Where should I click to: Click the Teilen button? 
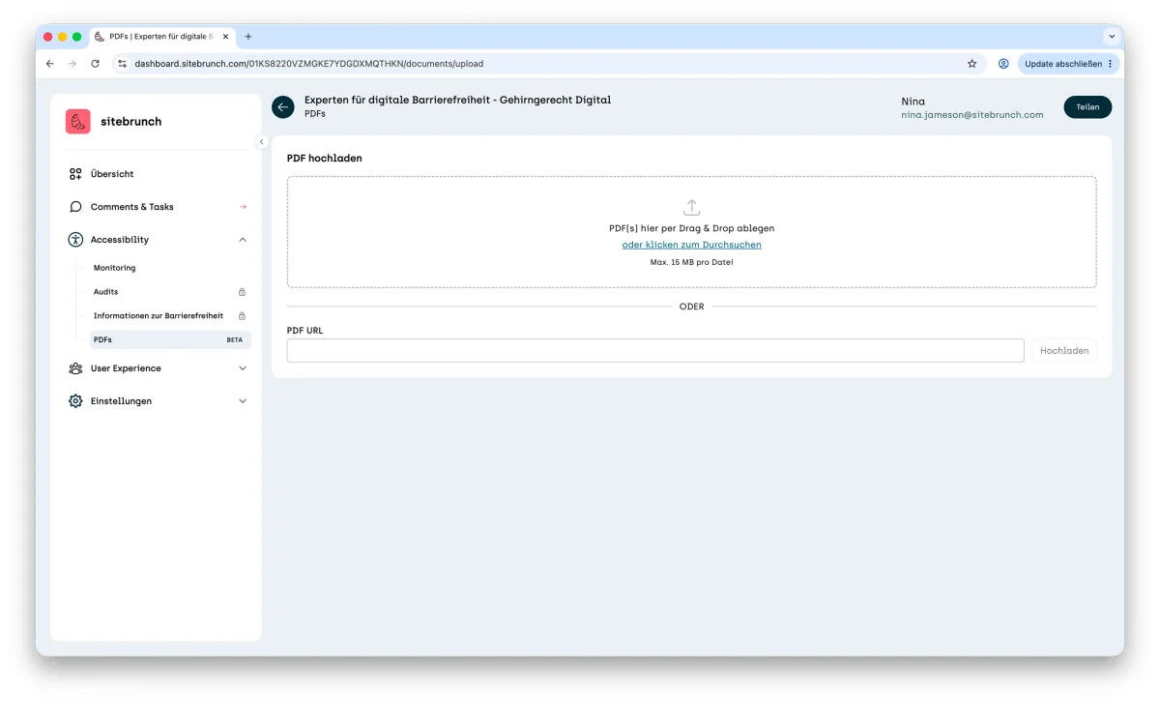(x=1087, y=107)
